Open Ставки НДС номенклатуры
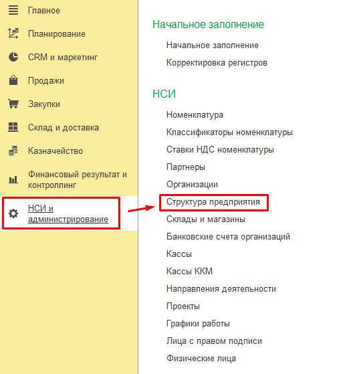The height and width of the screenshot is (374, 341). click(220, 150)
